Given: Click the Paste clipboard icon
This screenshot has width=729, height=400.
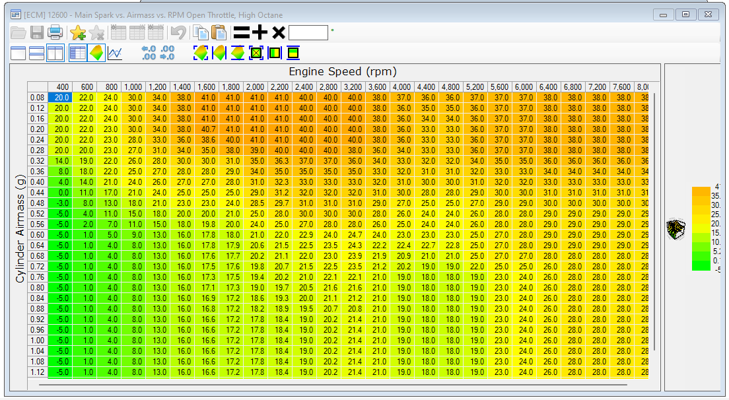Looking at the screenshot, I should pos(219,32).
